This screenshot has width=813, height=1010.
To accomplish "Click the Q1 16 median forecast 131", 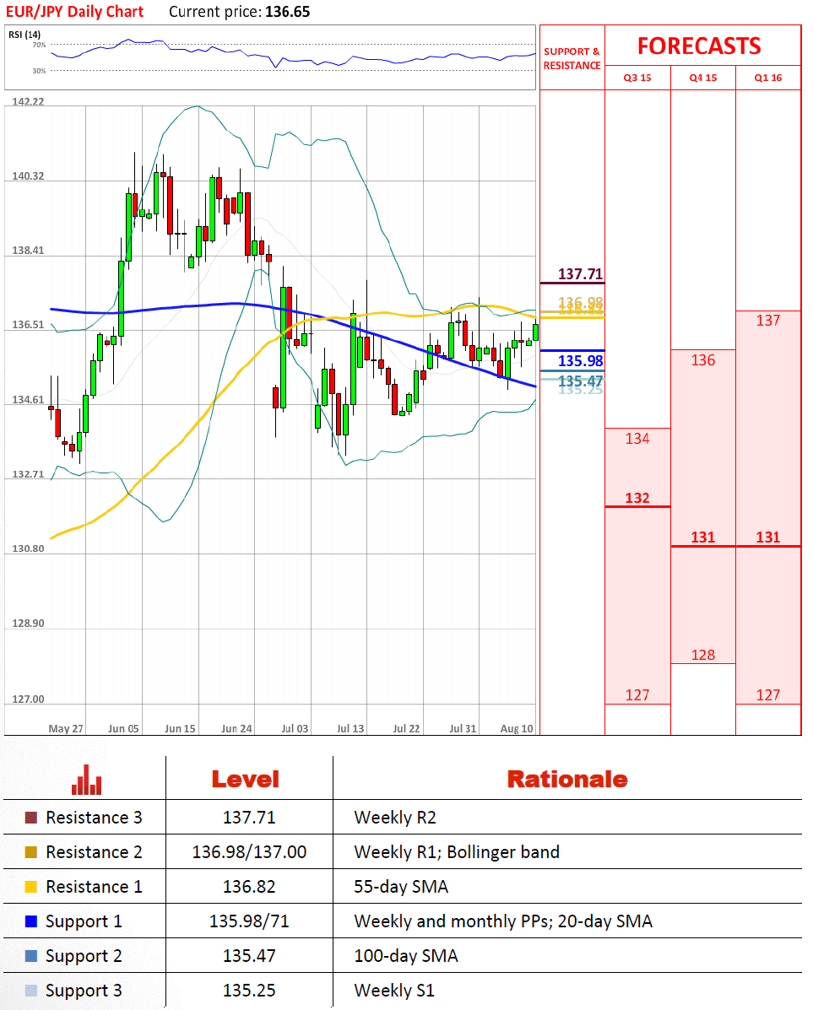I will point(768,537).
